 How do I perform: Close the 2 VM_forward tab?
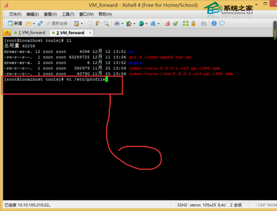(x=90, y=33)
